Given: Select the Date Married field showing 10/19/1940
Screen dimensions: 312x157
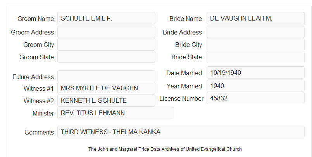Looking at the screenshot, I should pyautogui.click(x=255, y=72).
